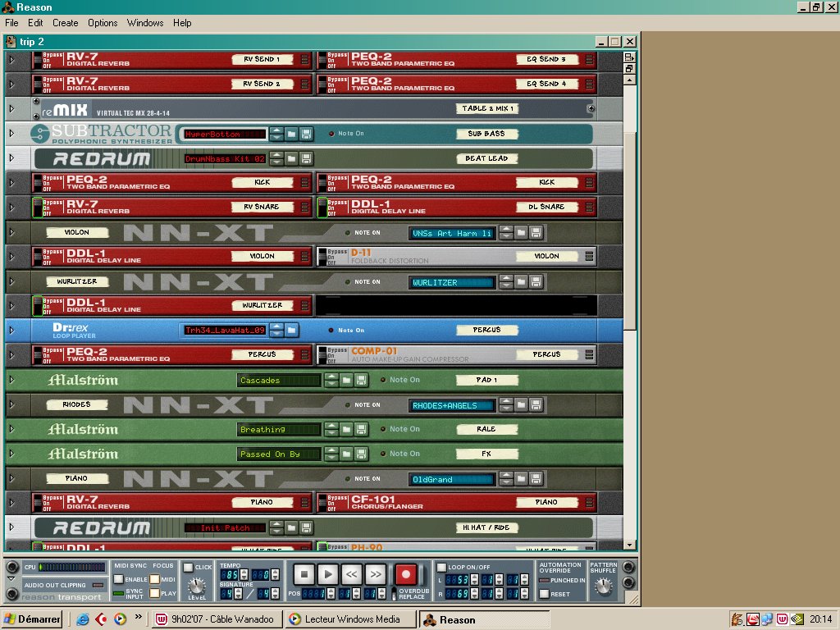
Task: Open the Edit menu
Action: coord(35,23)
